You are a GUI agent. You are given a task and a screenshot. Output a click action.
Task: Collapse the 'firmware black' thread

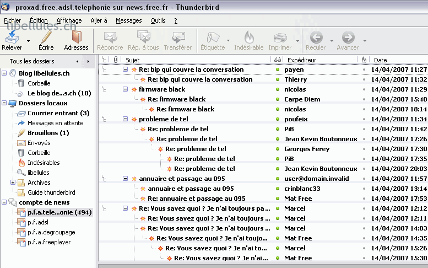point(125,89)
